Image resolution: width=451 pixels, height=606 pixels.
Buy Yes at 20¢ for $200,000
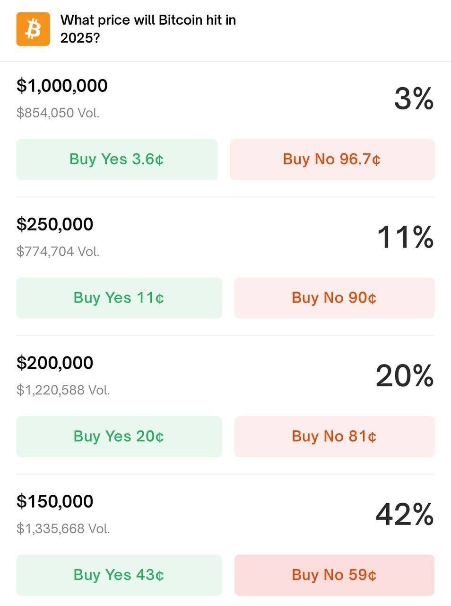119,437
